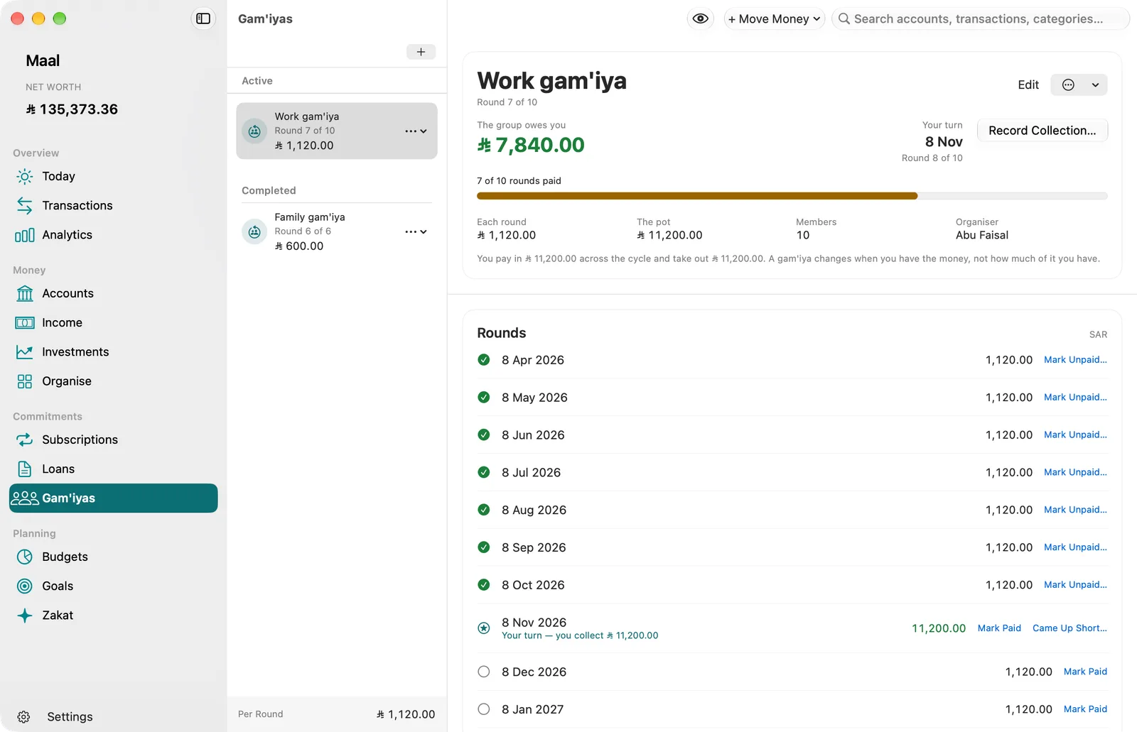Click Edit for Work gam'iya
The width and height of the screenshot is (1137, 732).
(x=1028, y=85)
